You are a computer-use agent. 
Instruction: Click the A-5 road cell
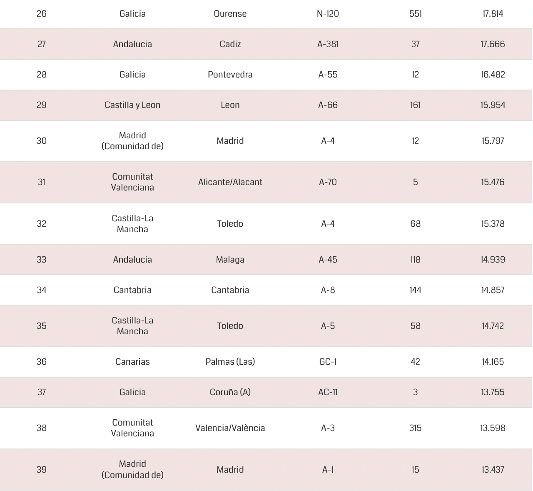pyautogui.click(x=328, y=326)
